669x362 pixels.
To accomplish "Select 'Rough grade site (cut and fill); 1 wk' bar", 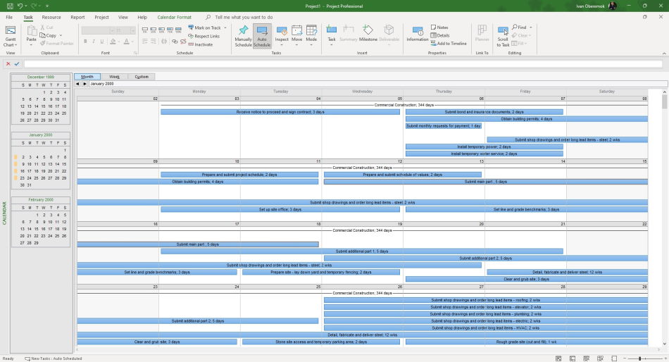I will point(527,342).
